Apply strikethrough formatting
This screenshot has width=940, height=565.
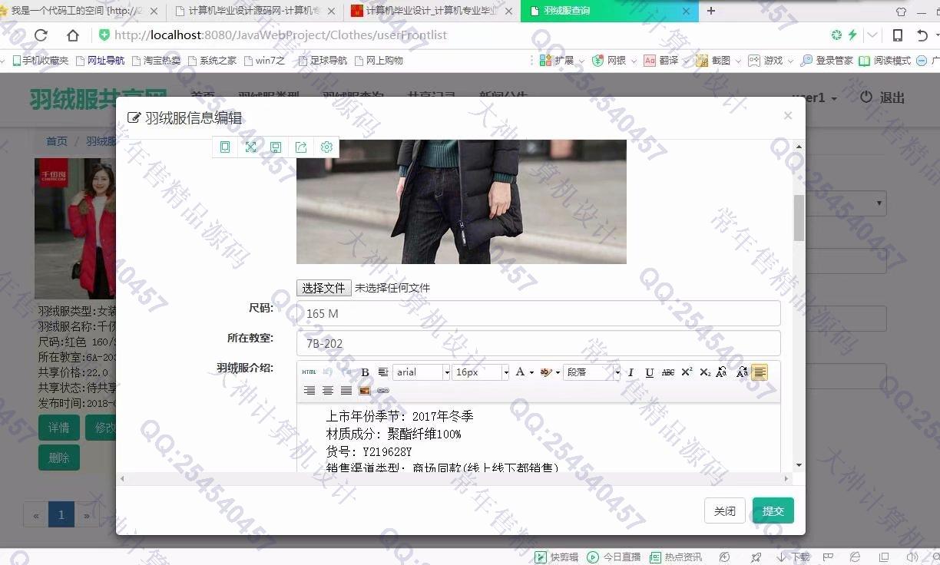click(668, 372)
